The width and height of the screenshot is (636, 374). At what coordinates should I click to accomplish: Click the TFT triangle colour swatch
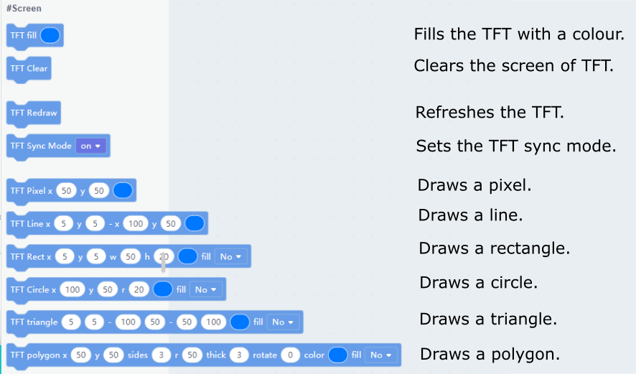[x=240, y=322]
